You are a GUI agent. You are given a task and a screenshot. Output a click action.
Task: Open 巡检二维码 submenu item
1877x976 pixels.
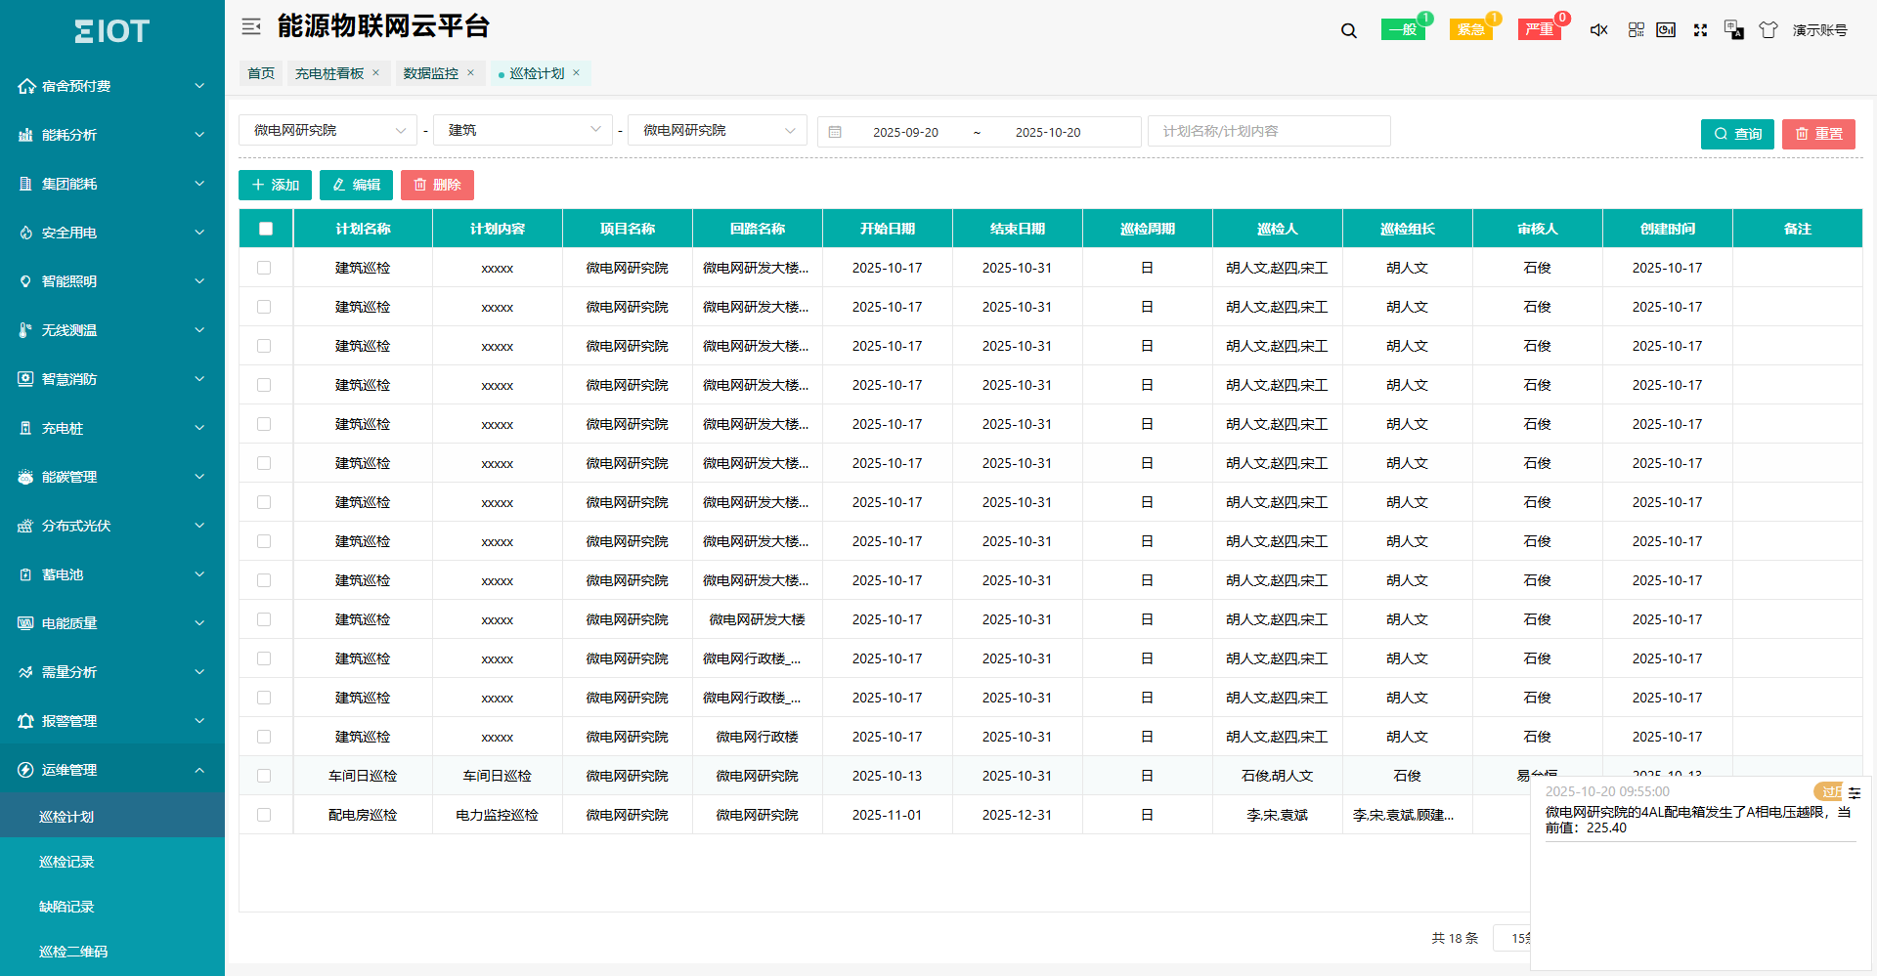click(x=112, y=952)
